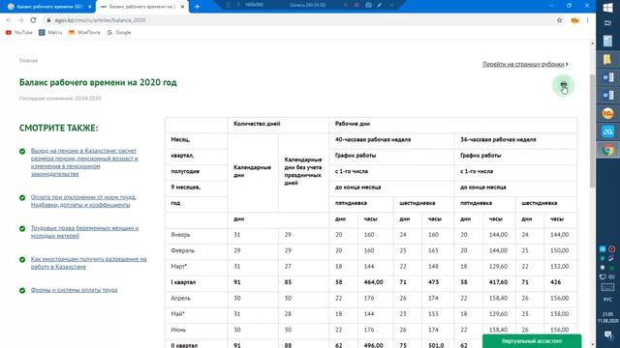This screenshot has width=620, height=348.
Task: Open the calculator app on taskbar
Action: pyautogui.click(x=607, y=41)
